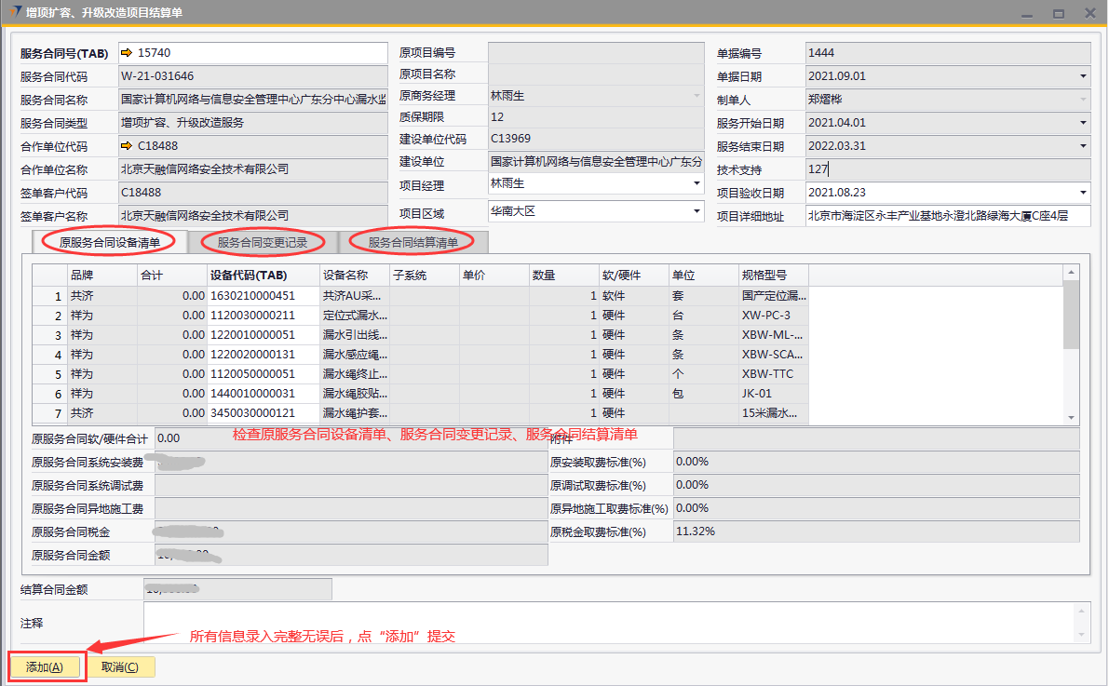Open the 项目验收日期 dropdown
Screen dimensions: 1109x686
click(1083, 193)
